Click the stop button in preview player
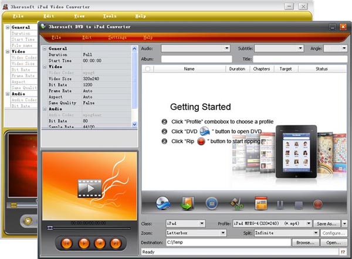The width and height of the screenshot is (352, 259). [x=100, y=242]
